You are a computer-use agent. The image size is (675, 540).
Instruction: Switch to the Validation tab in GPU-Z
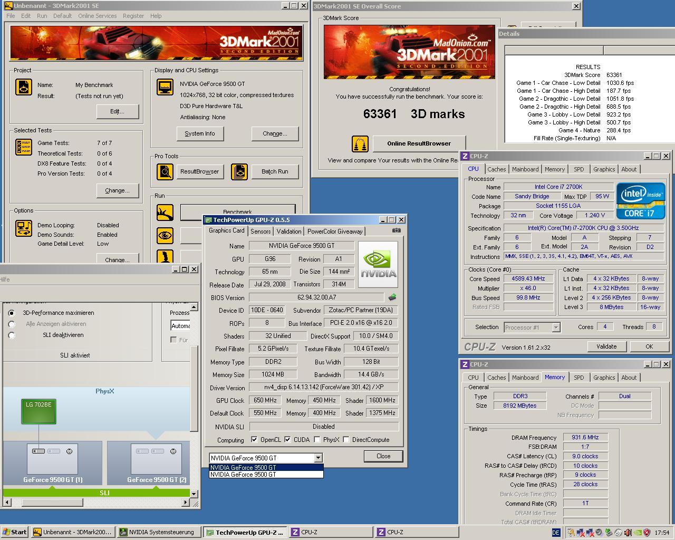point(289,231)
